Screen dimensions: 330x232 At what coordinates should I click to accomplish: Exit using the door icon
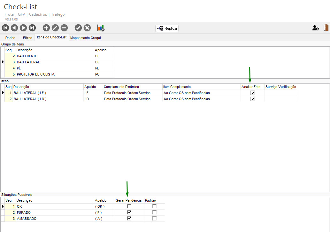click(x=326, y=28)
